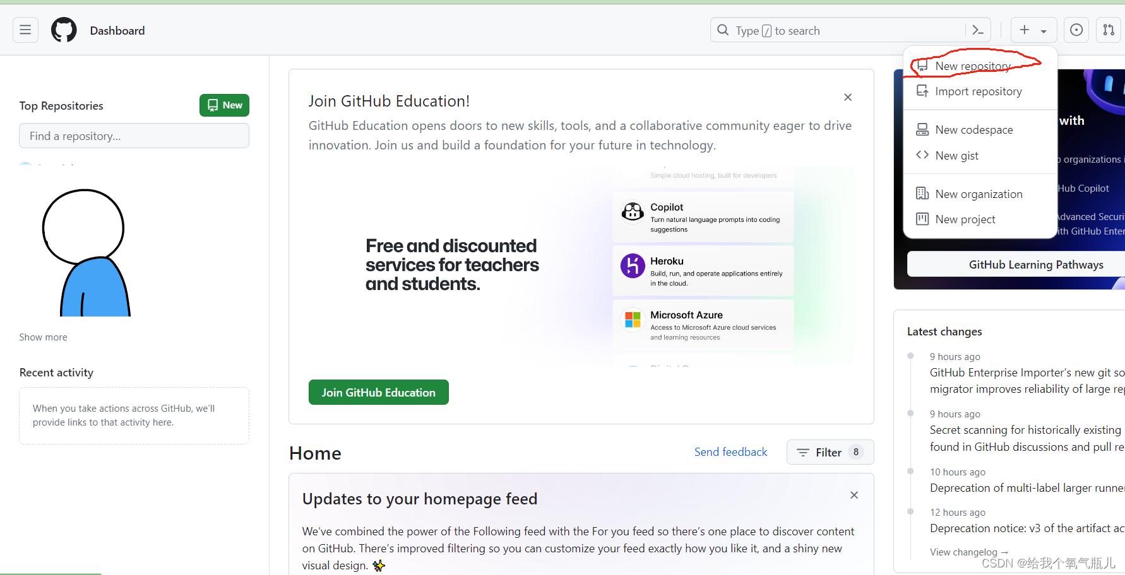Screen dimensions: 1125x575
Task: Select New repository from the menu
Action: 974,66
